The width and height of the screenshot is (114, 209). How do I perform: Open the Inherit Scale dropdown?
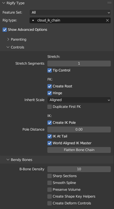tap(79, 100)
